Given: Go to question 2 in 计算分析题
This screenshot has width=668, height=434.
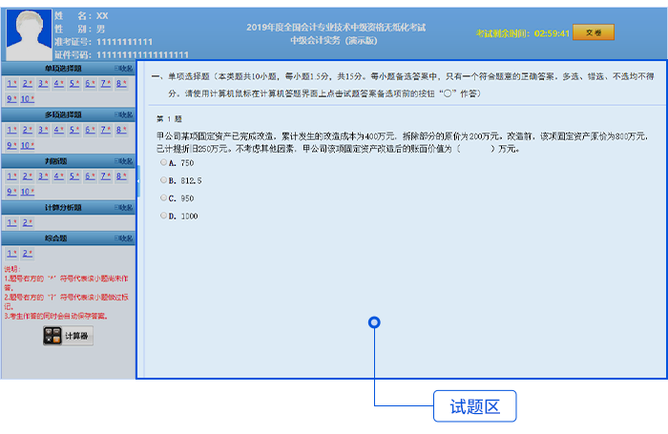Looking at the screenshot, I should pyautogui.click(x=27, y=222).
